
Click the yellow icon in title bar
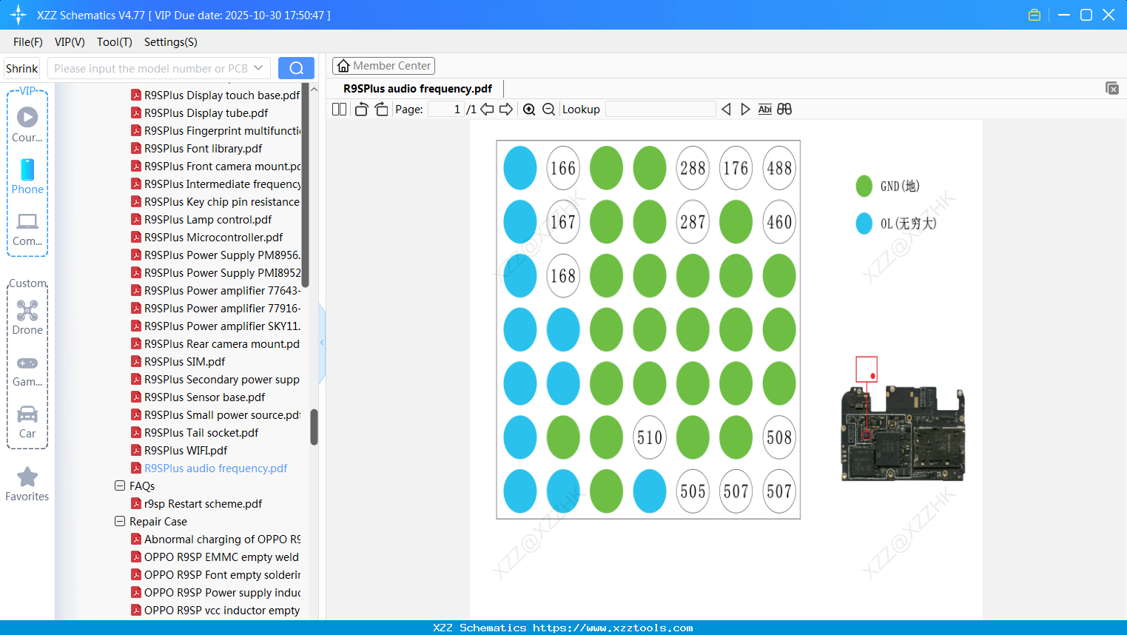click(x=1035, y=15)
